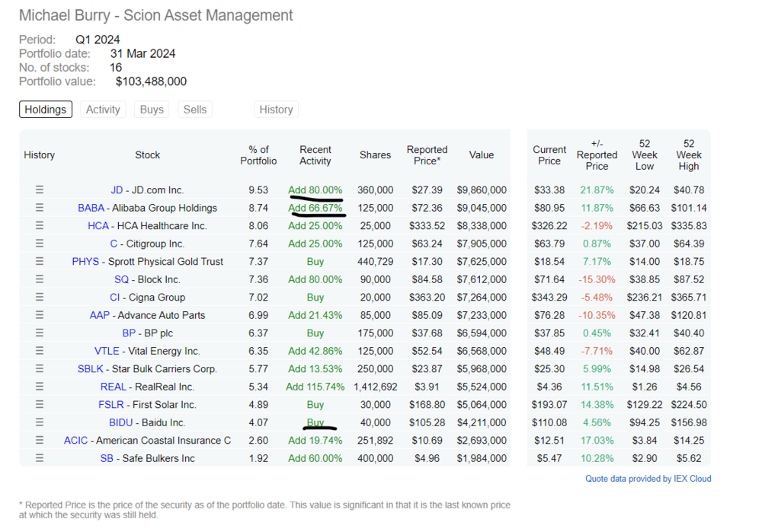The height and width of the screenshot is (532, 762).
Task: Open history icon for Alibaba row
Action: point(40,208)
